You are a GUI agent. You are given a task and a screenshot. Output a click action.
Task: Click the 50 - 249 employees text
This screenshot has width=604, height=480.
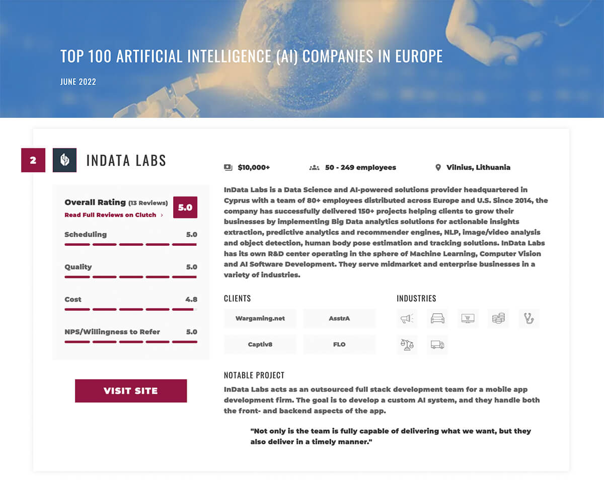pyautogui.click(x=360, y=167)
